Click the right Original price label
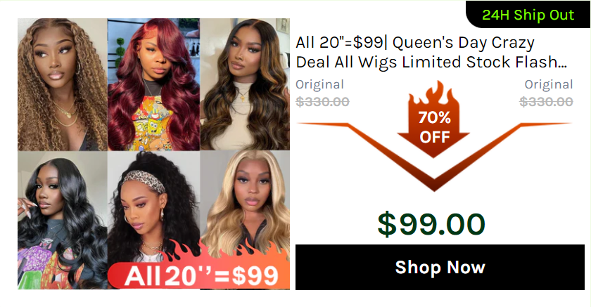The width and height of the screenshot is (591, 307). click(x=549, y=84)
